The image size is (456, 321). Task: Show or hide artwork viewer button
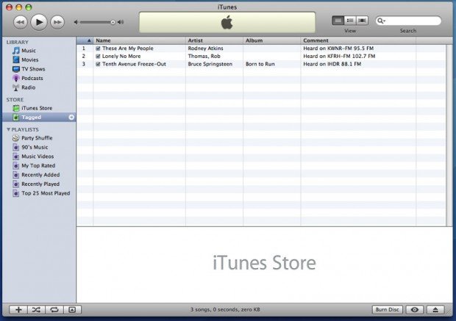point(72,310)
